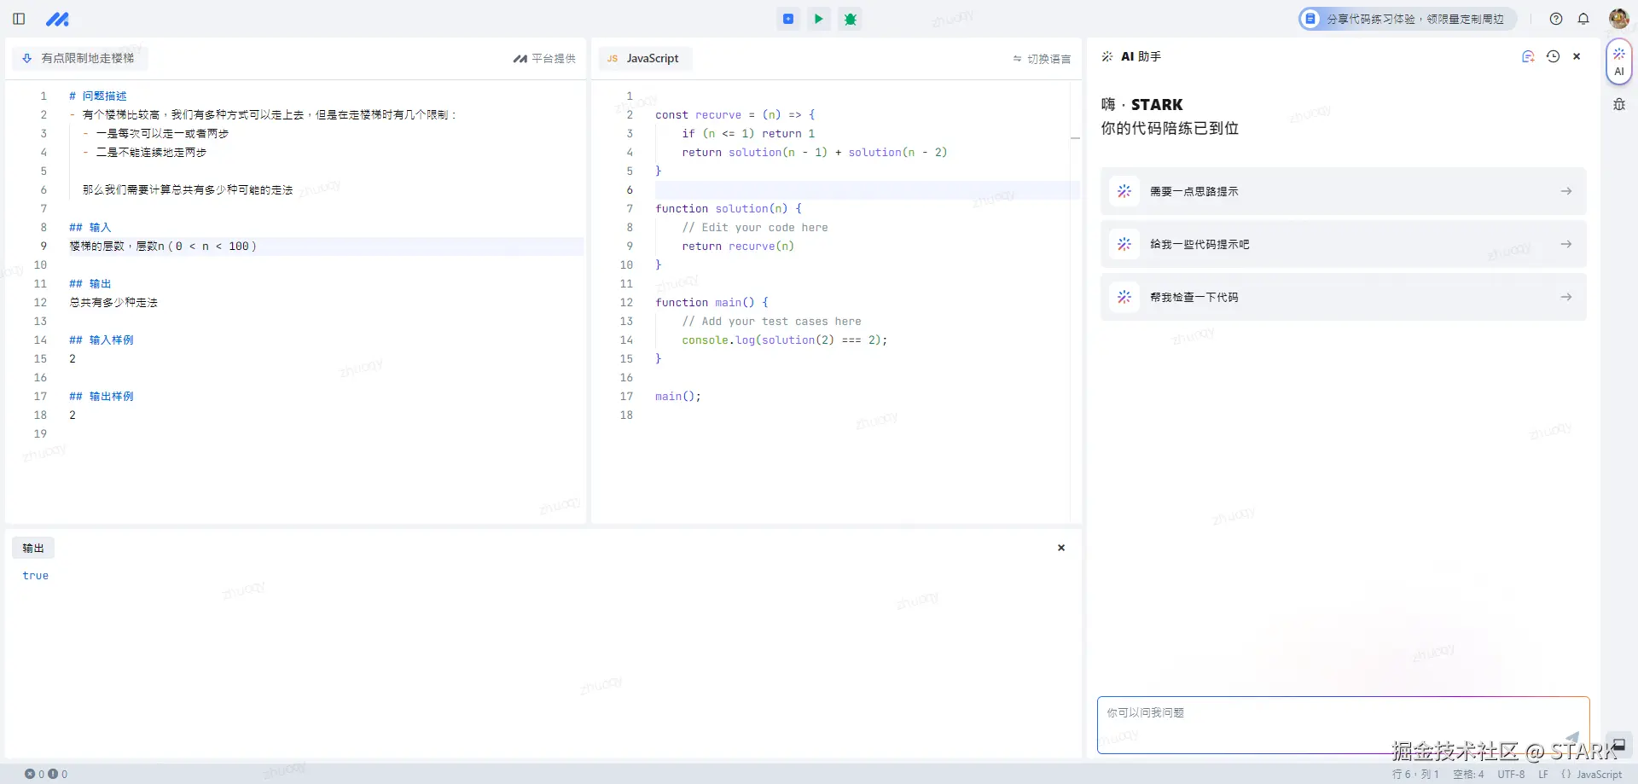Image resolution: width=1638 pixels, height=784 pixels.
Task: Open the 切换语言 language switcher
Action: pos(1042,59)
